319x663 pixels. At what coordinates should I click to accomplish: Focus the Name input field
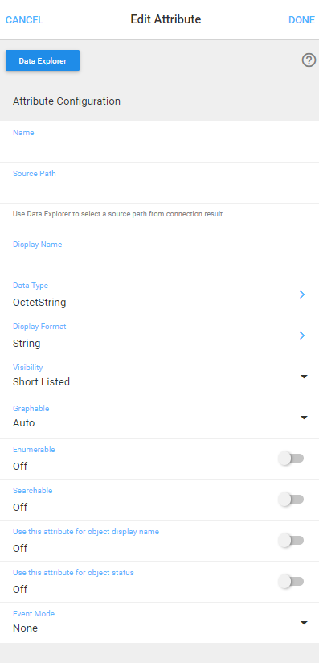[x=159, y=142]
